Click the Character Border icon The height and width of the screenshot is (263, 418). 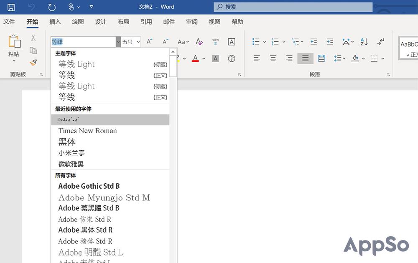232,42
